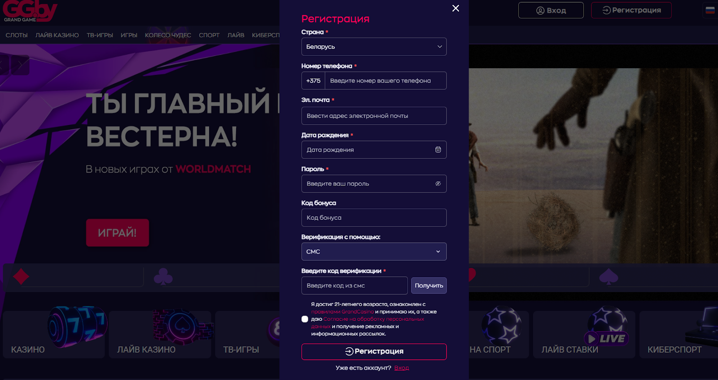Focus the phone number input field
The height and width of the screenshot is (380, 718).
coord(385,81)
